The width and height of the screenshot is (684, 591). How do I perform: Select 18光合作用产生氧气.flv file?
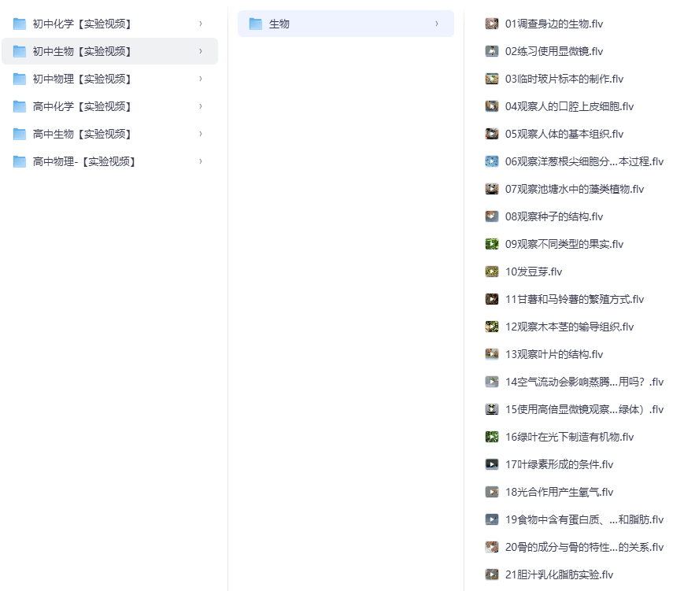[559, 492]
